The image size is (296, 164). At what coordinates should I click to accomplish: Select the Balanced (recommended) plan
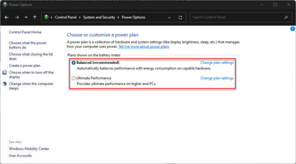pos(74,63)
